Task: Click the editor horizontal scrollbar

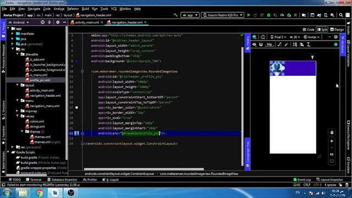Action: (144, 169)
